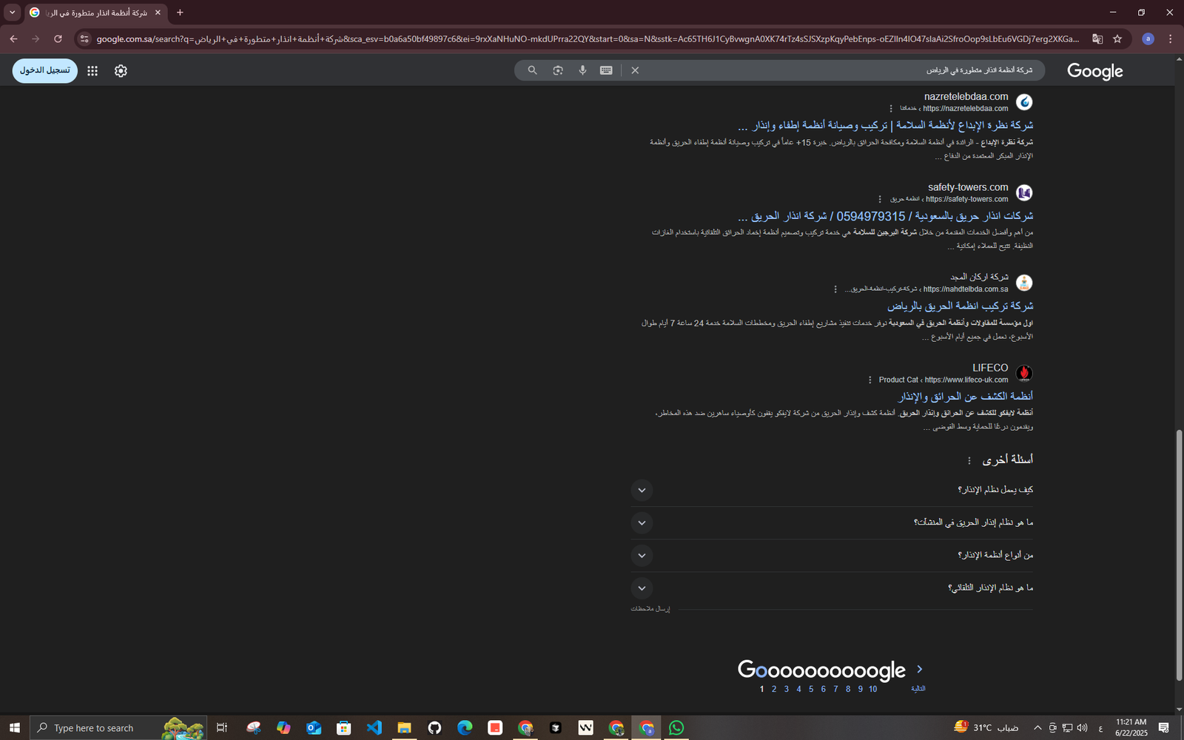
Task: Open options menu beside أسئلة أخرى heading
Action: point(969,460)
